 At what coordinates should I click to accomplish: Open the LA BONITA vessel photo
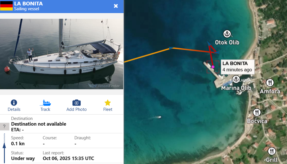[x=62, y=54]
